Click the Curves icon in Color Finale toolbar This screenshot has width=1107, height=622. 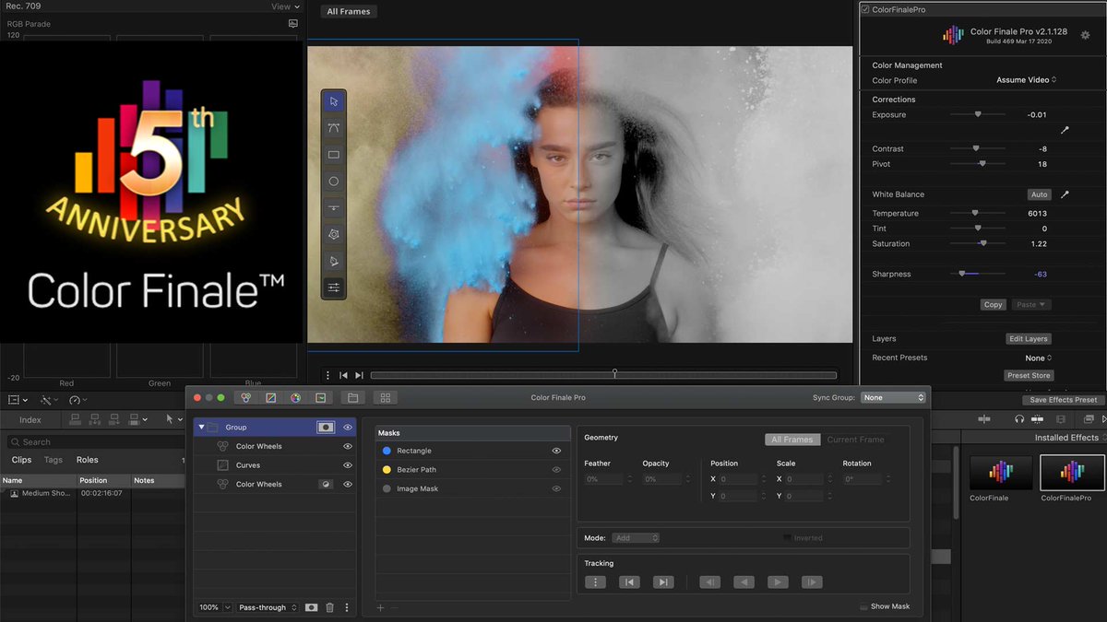(x=270, y=397)
